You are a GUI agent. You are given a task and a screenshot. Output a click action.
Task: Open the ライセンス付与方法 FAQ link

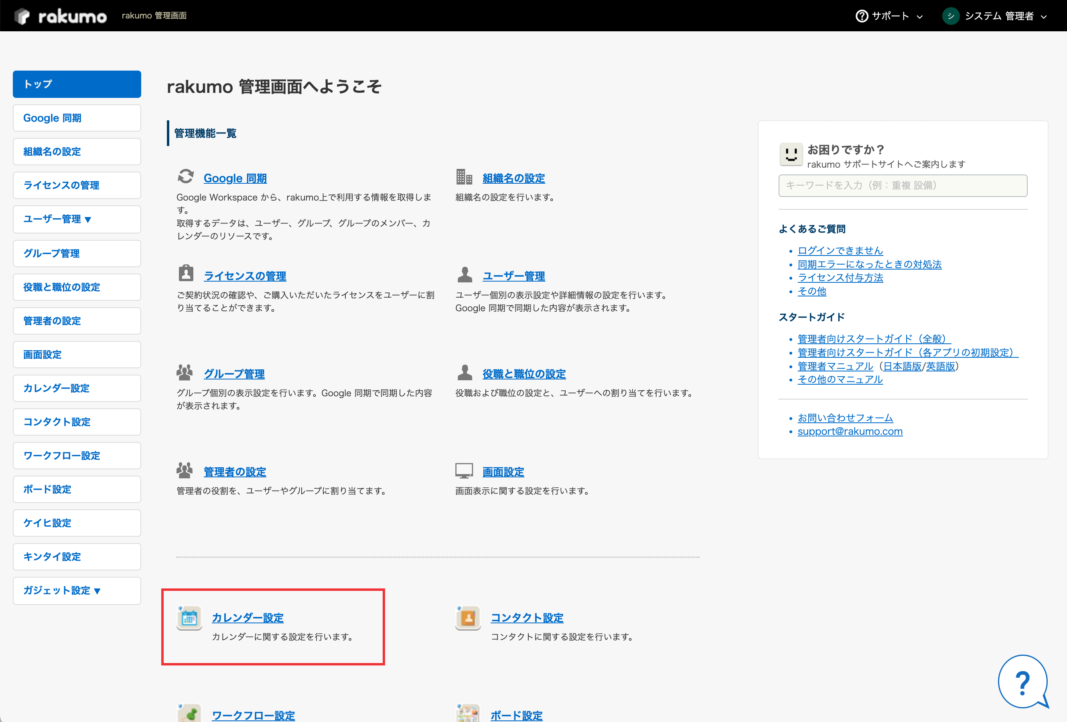pyautogui.click(x=840, y=278)
